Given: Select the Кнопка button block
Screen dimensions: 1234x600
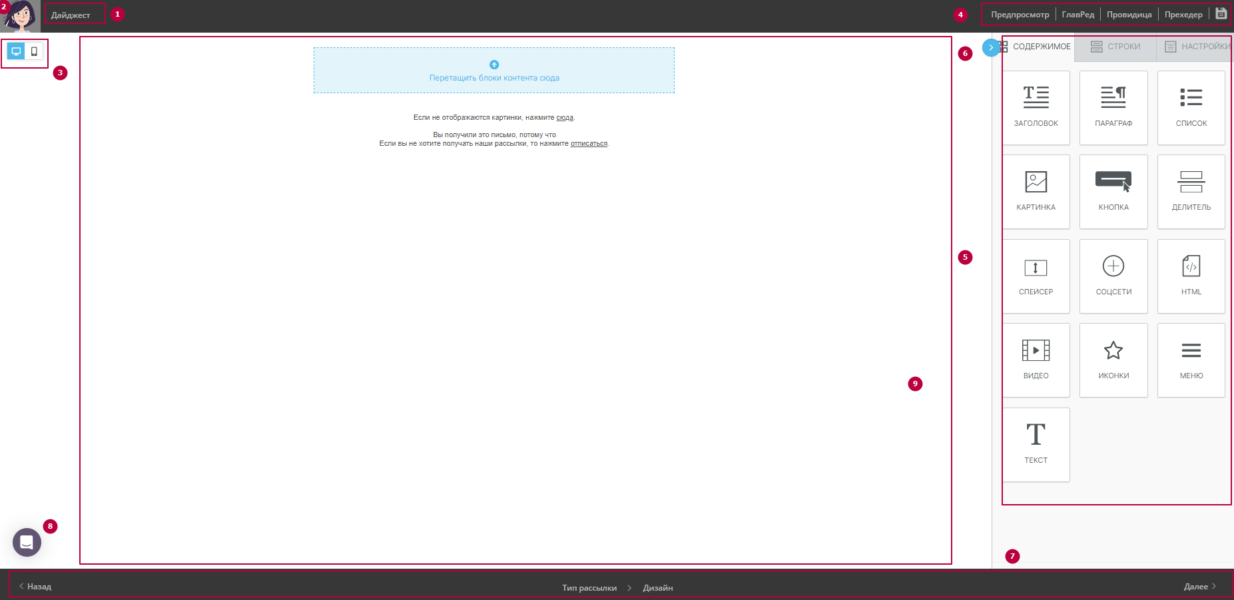Looking at the screenshot, I should point(1113,191).
